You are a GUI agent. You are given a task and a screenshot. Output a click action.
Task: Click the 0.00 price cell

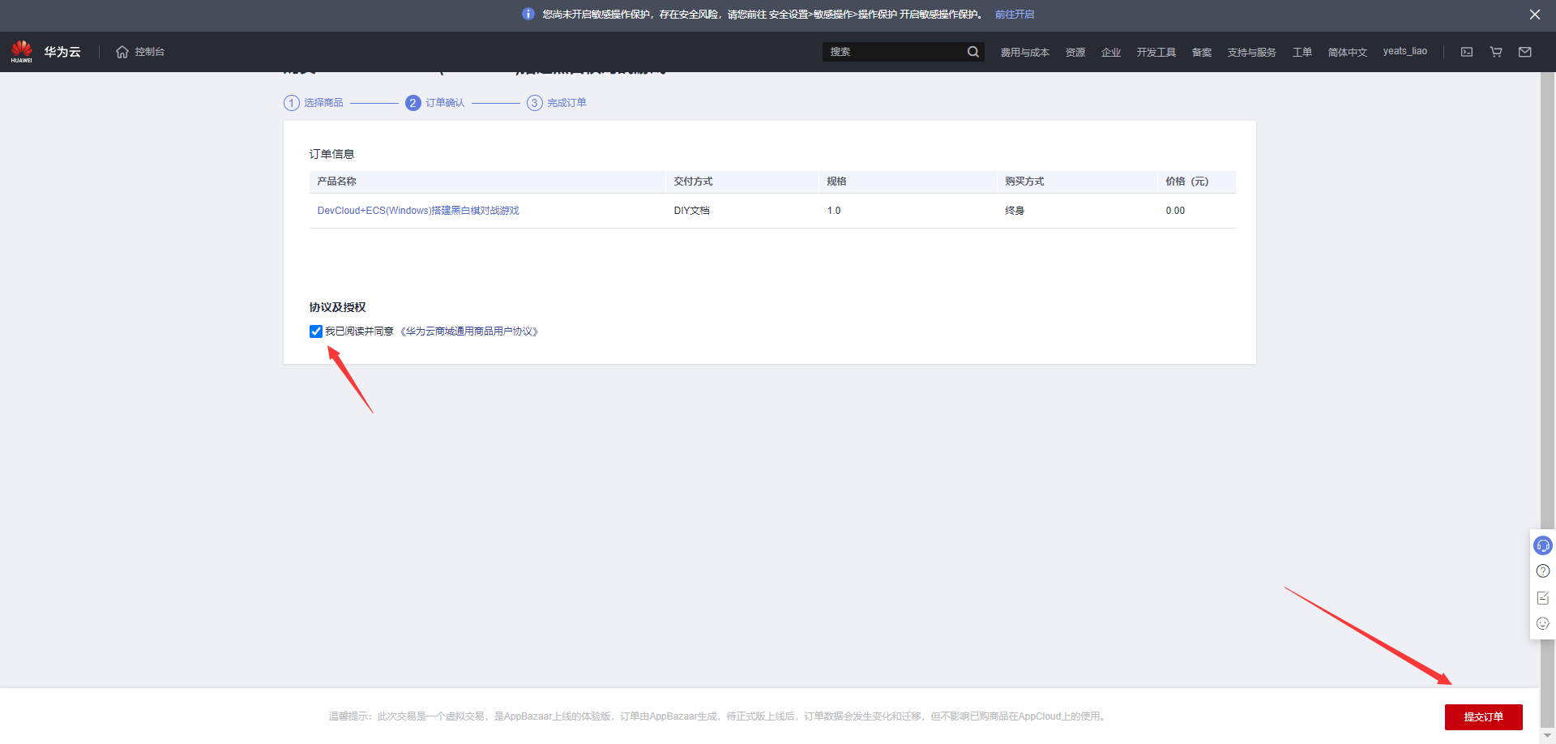point(1175,211)
